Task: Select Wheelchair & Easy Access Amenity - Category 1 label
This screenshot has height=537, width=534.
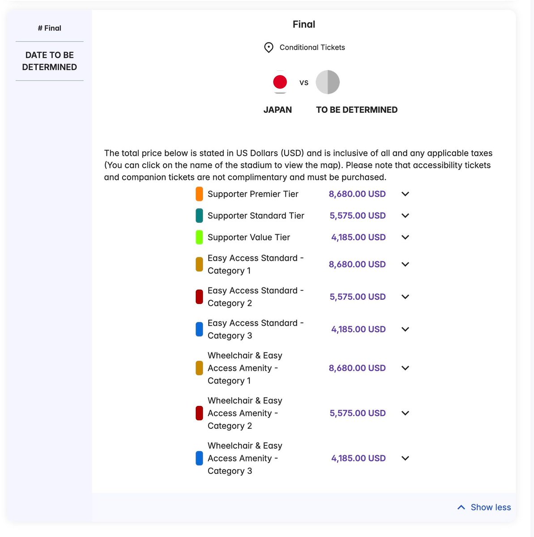Action: point(245,368)
